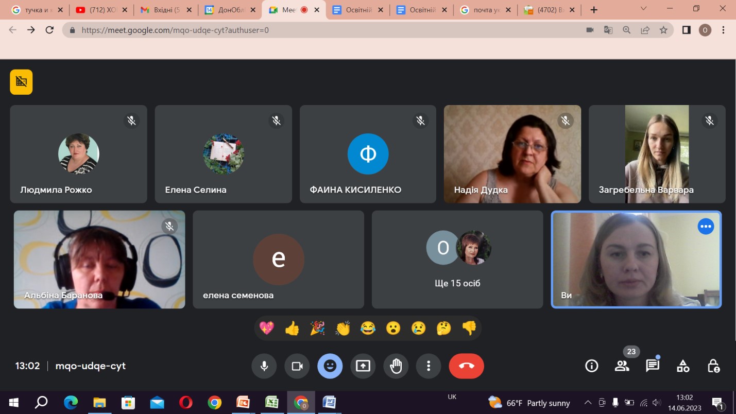Open Windows taskbar search

point(41,402)
